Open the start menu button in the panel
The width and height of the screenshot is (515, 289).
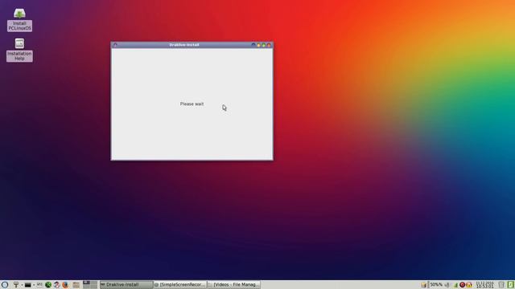[5, 285]
